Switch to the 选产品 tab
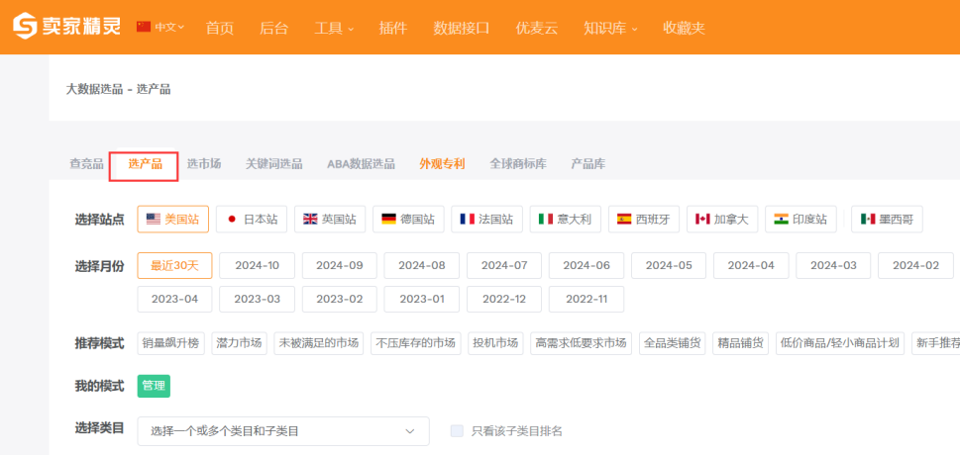 145,164
